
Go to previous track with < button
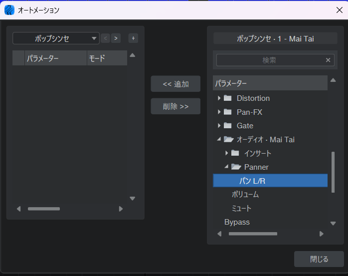[x=105, y=38]
